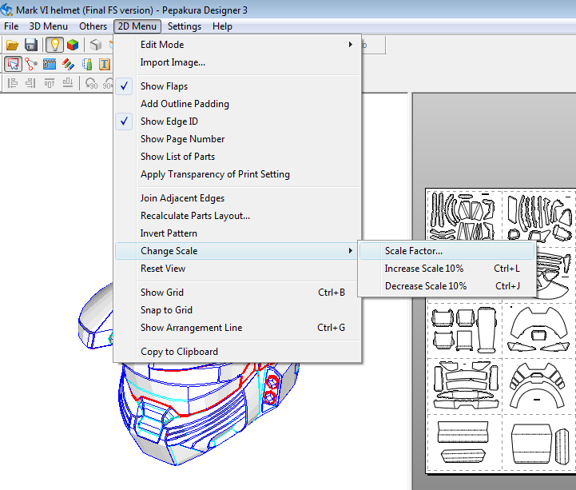Choose Recalculate Parts Layout...
This screenshot has width=576, height=490.
[238, 216]
